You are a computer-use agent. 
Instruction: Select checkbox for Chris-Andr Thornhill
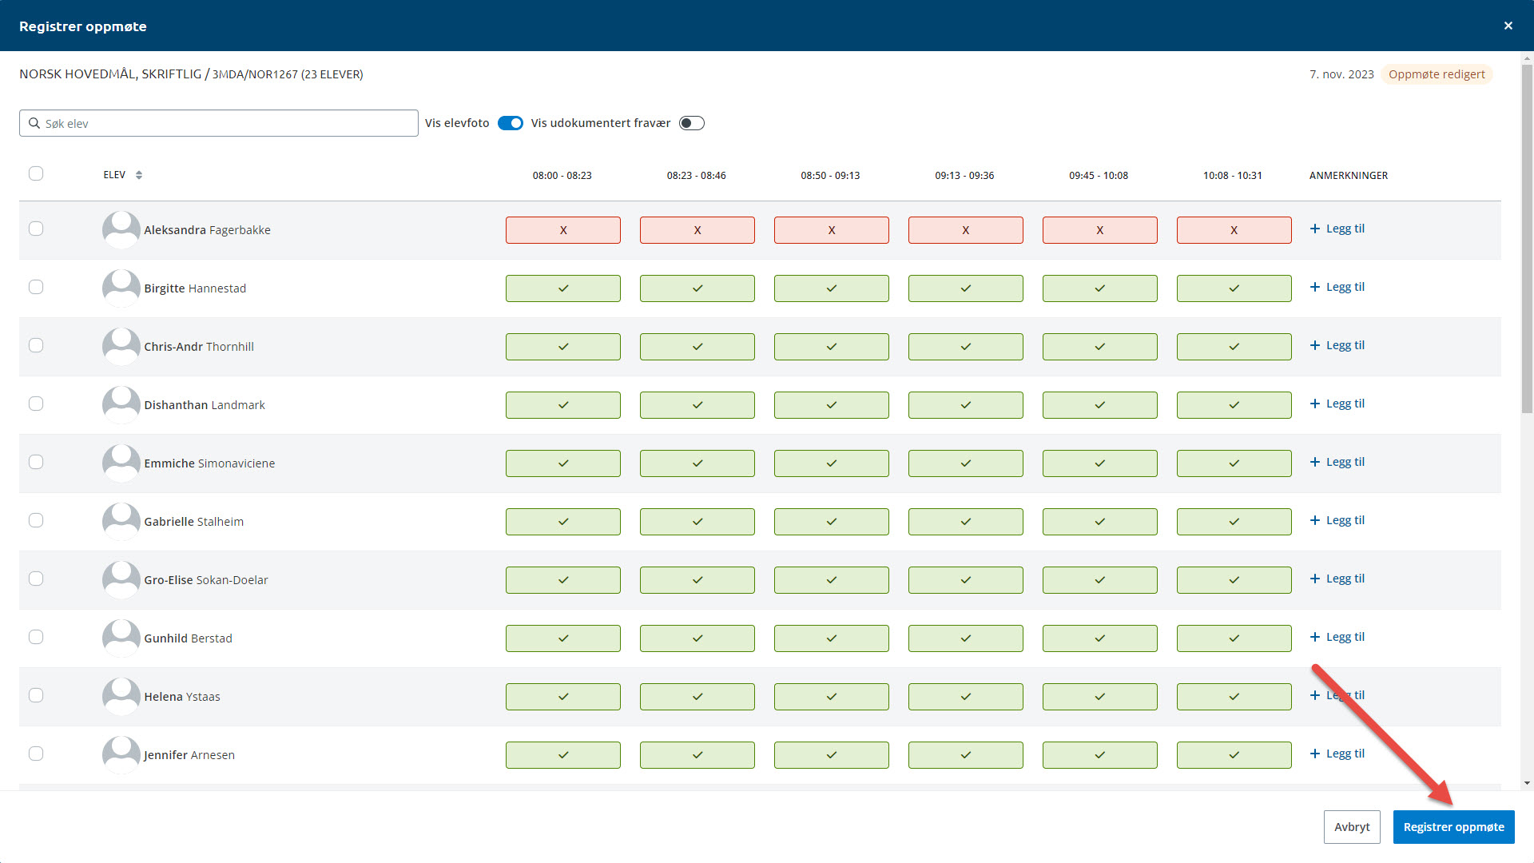tap(36, 345)
